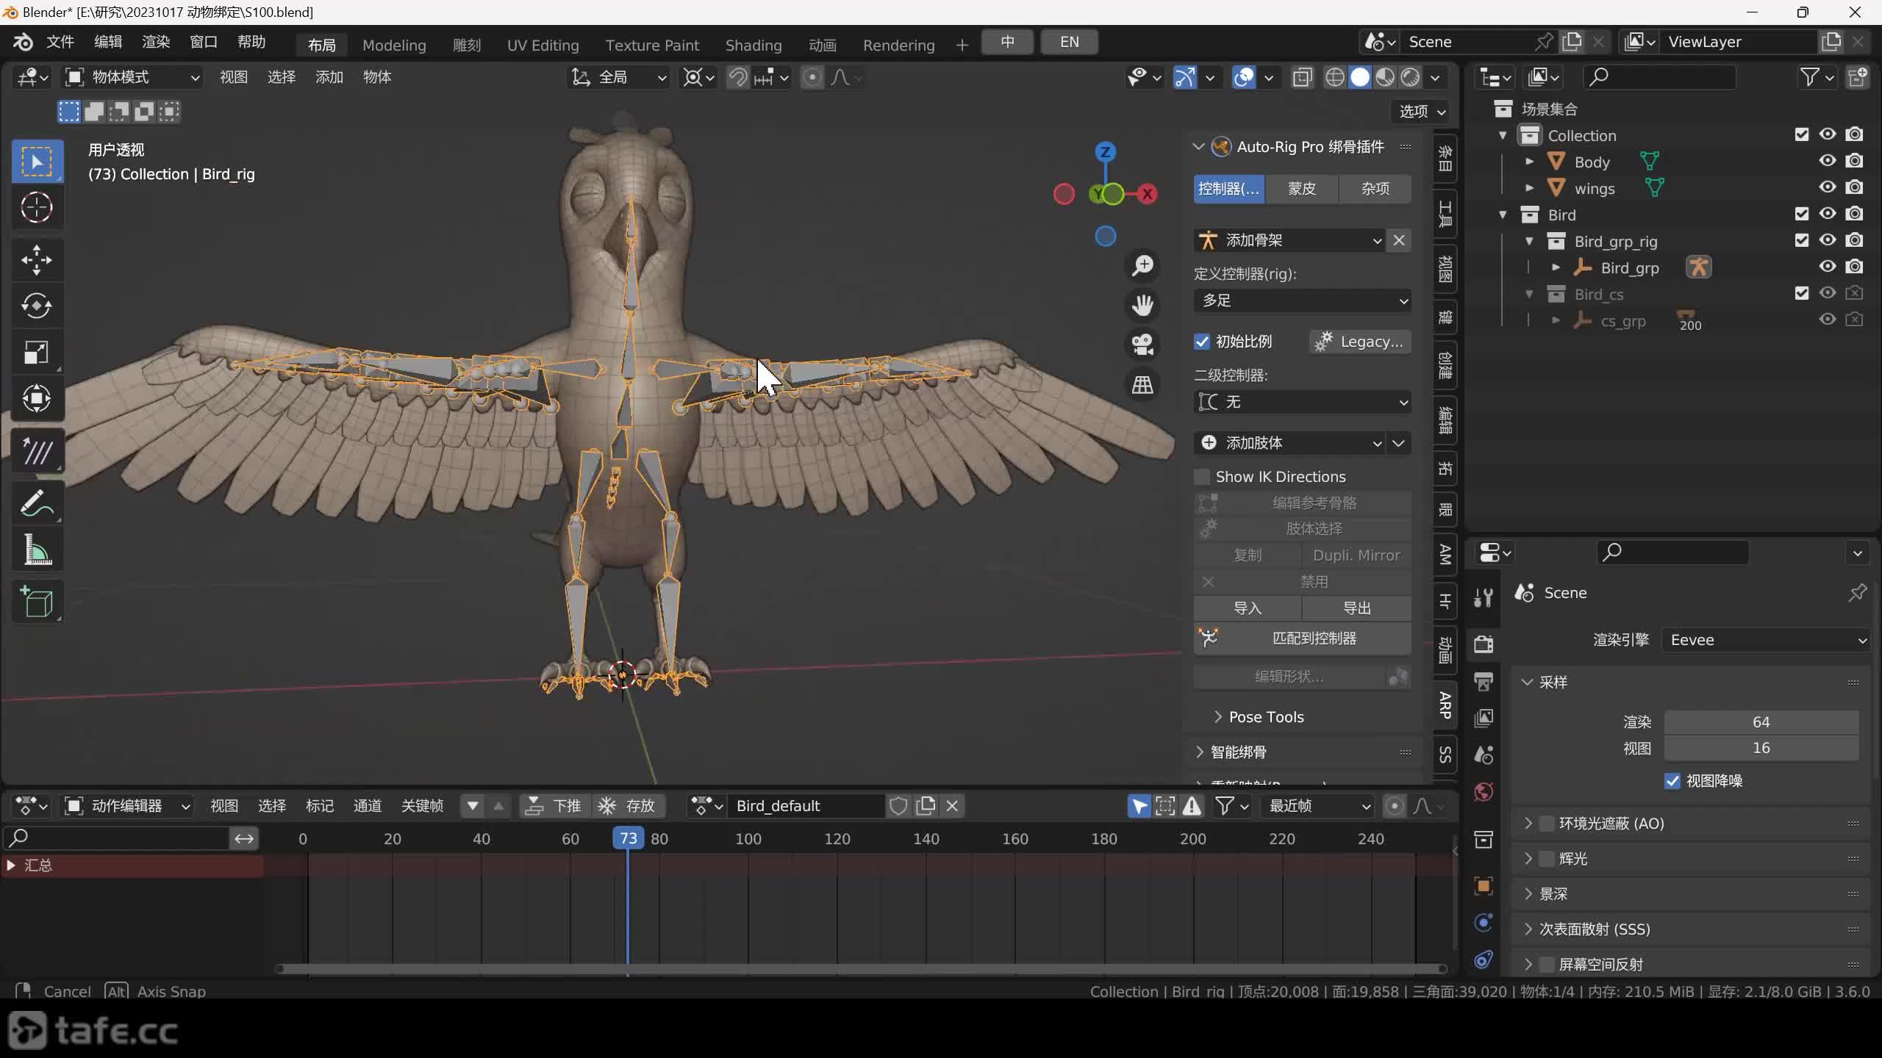The height and width of the screenshot is (1058, 1882).
Task: Click the 匹配到控制器 button
Action: click(1302, 638)
